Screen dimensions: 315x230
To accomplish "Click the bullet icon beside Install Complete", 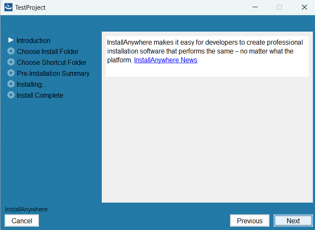I will coord(11,95).
